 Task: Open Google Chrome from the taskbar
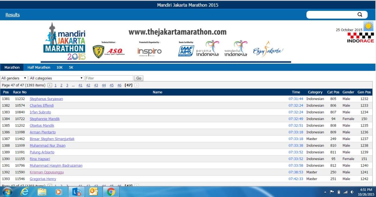point(111,192)
